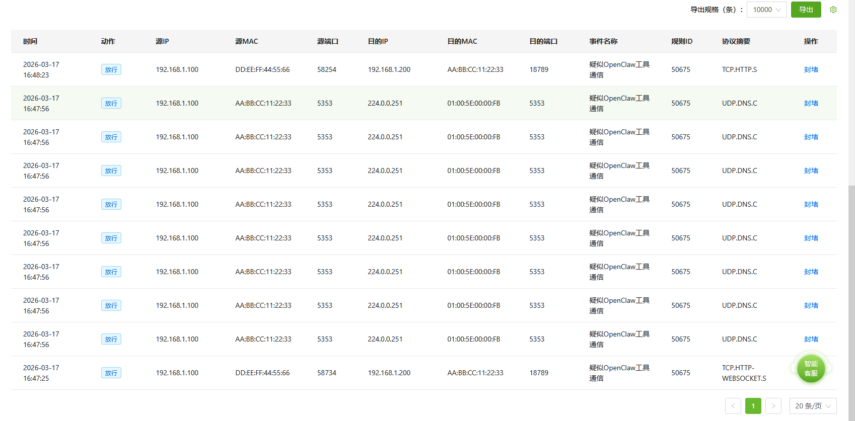This screenshot has width=855, height=421.
Task: Block the second row event via 封堵
Action: pos(811,103)
